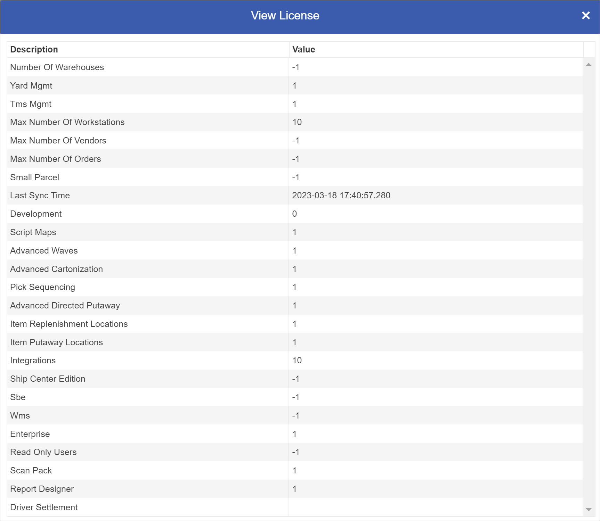Viewport: 600px width, 521px height.
Task: Click the Description column header
Action: 34,49
